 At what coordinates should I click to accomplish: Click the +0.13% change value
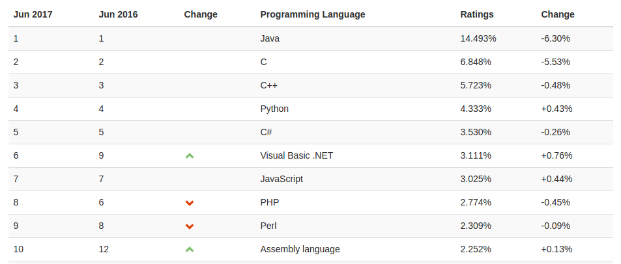556,250
